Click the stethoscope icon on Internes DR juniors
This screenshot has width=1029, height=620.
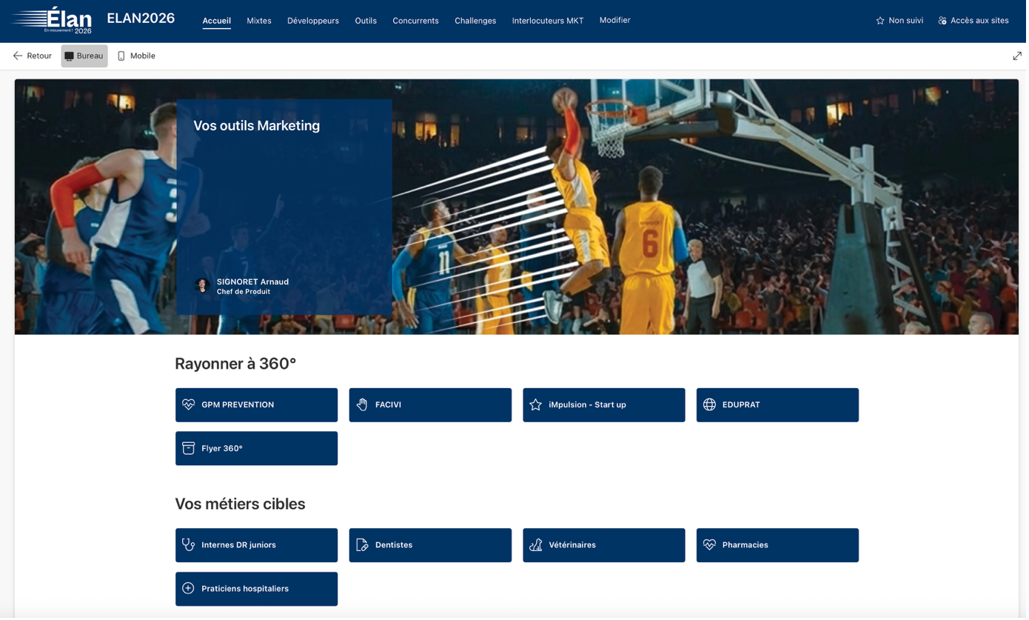(188, 544)
